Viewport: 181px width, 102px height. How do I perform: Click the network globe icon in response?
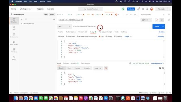point(130,63)
